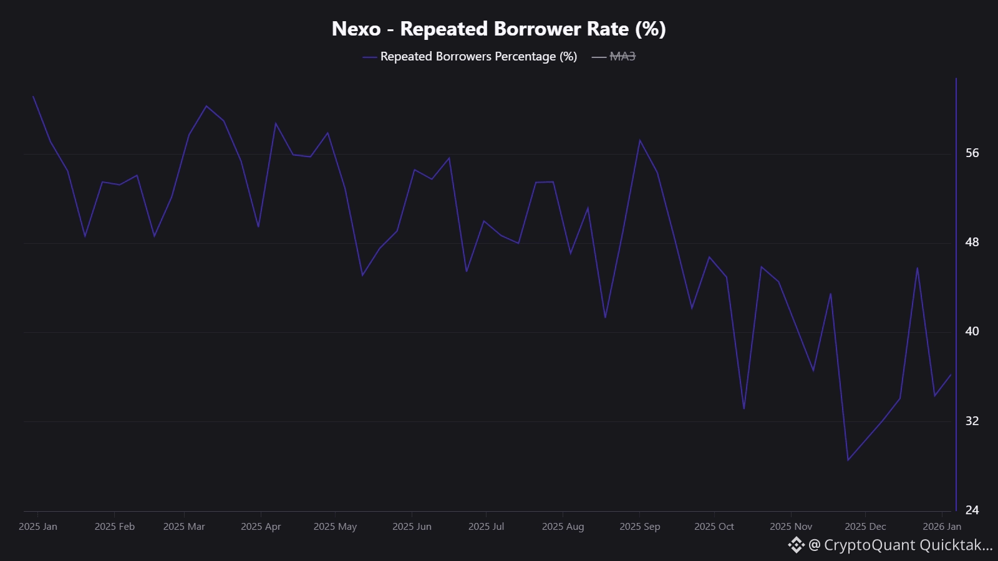This screenshot has width=998, height=561.
Task: Click the gray line swatch beside MA3
Action: tap(599, 57)
